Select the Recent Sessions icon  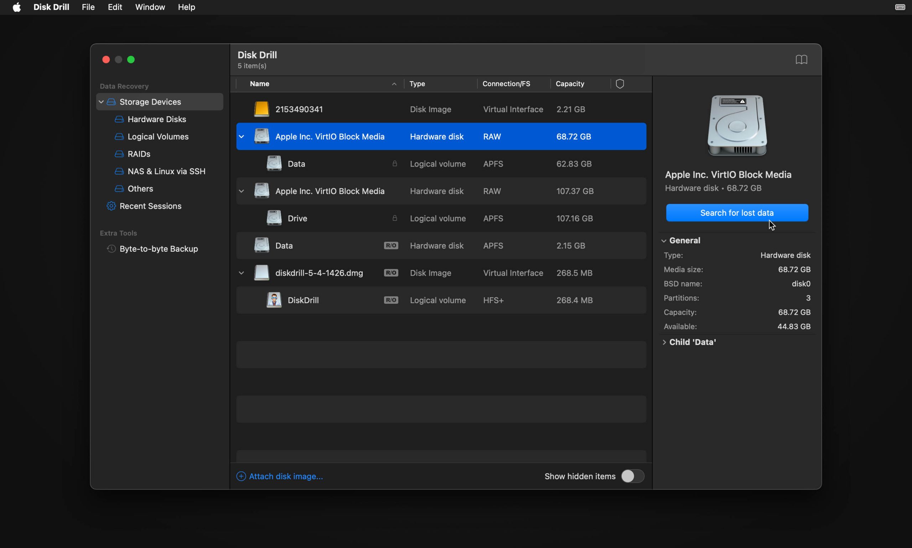(x=111, y=206)
